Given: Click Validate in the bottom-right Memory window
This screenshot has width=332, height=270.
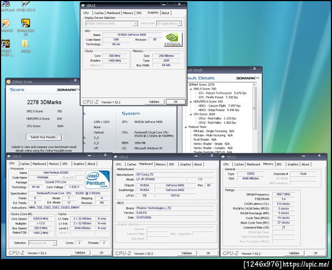Looking at the screenshot, I should [x=294, y=253].
